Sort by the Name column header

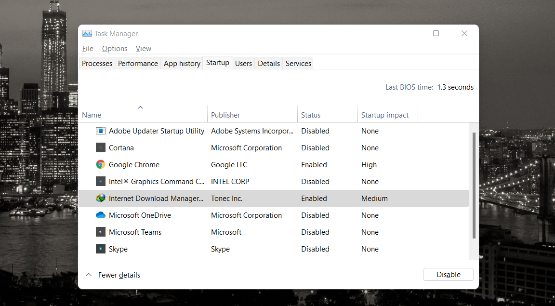coord(143,114)
